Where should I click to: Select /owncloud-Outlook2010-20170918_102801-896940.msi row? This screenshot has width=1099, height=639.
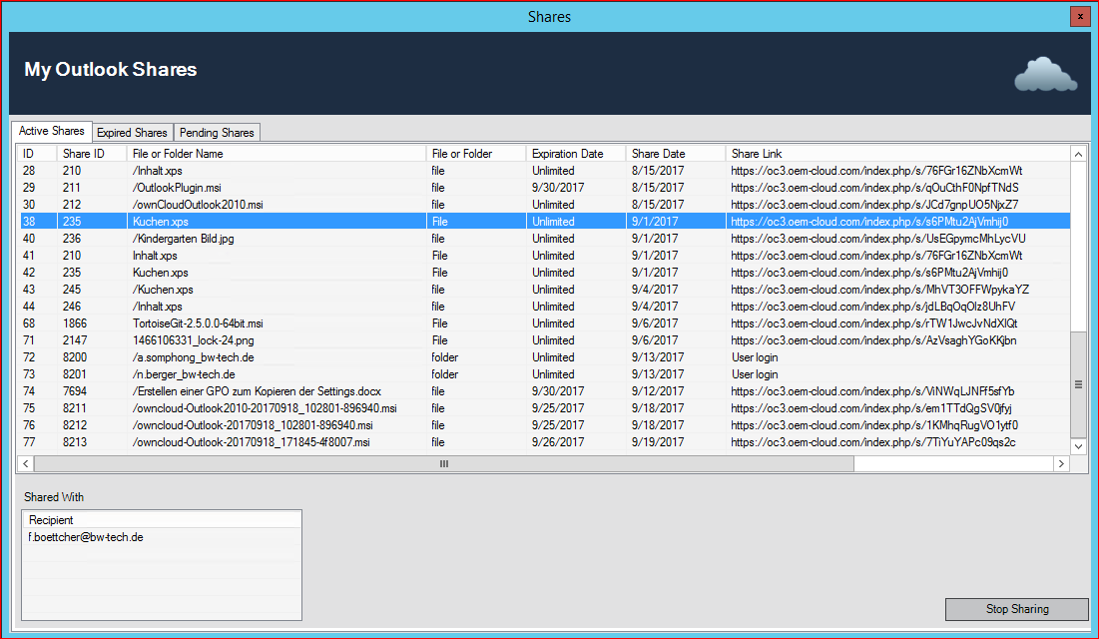544,408
